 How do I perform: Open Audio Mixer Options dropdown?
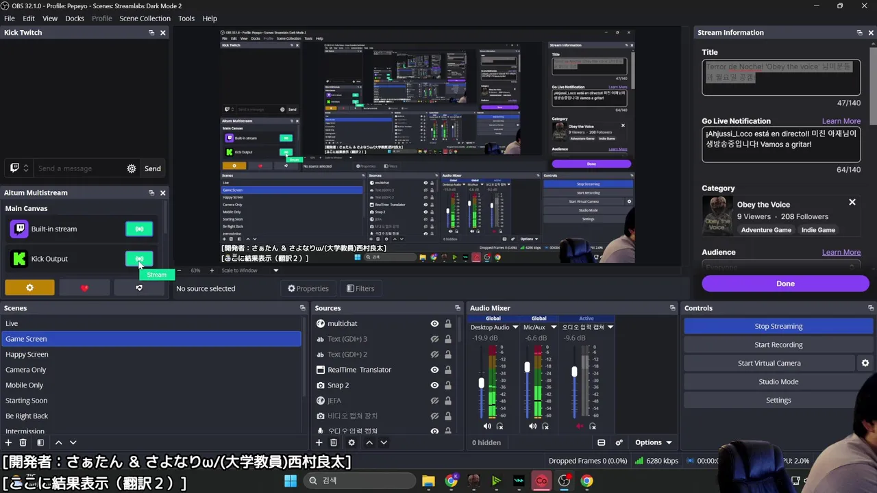click(x=653, y=442)
